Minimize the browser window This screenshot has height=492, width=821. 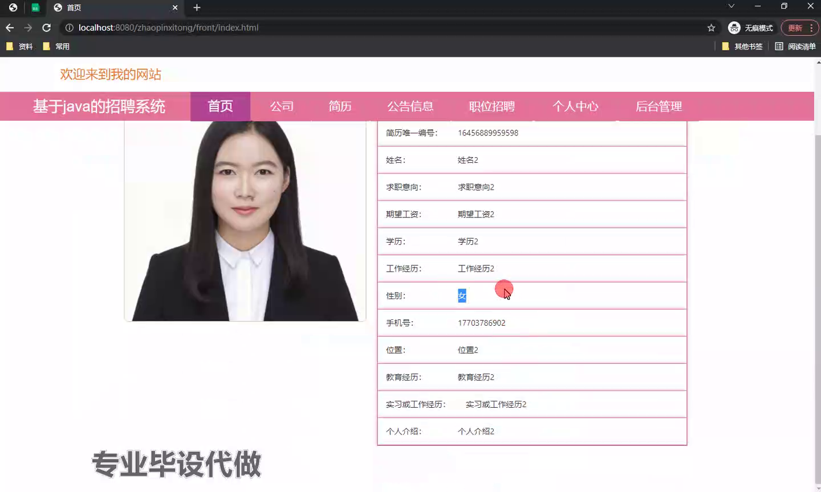[x=758, y=6]
